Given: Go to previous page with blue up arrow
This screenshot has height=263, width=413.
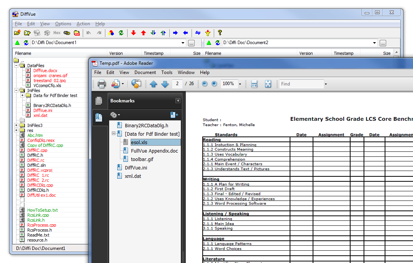Looking at the screenshot, I should [x=153, y=84].
